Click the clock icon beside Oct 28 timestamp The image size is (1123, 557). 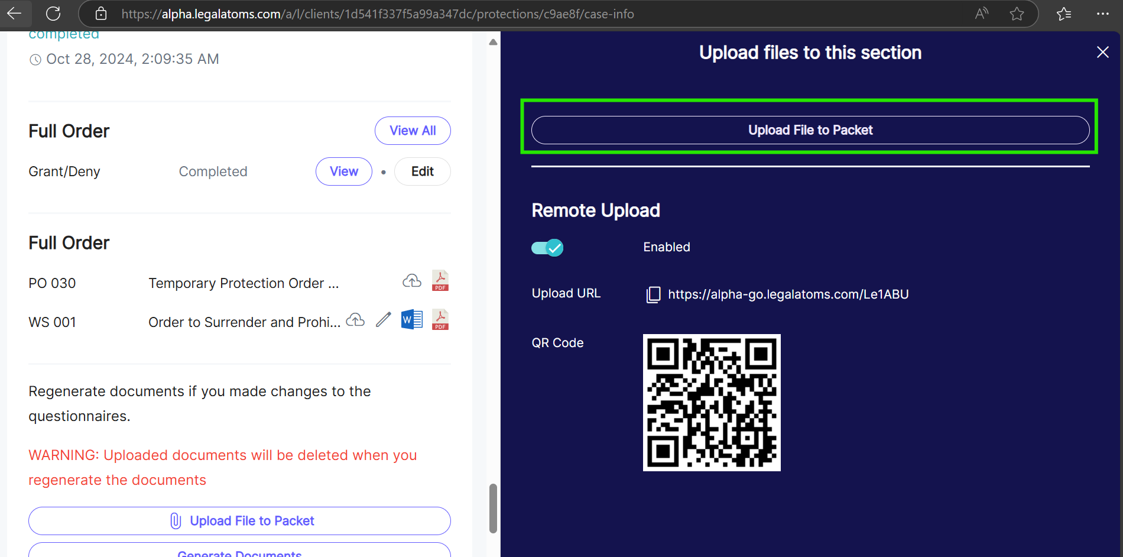point(35,59)
